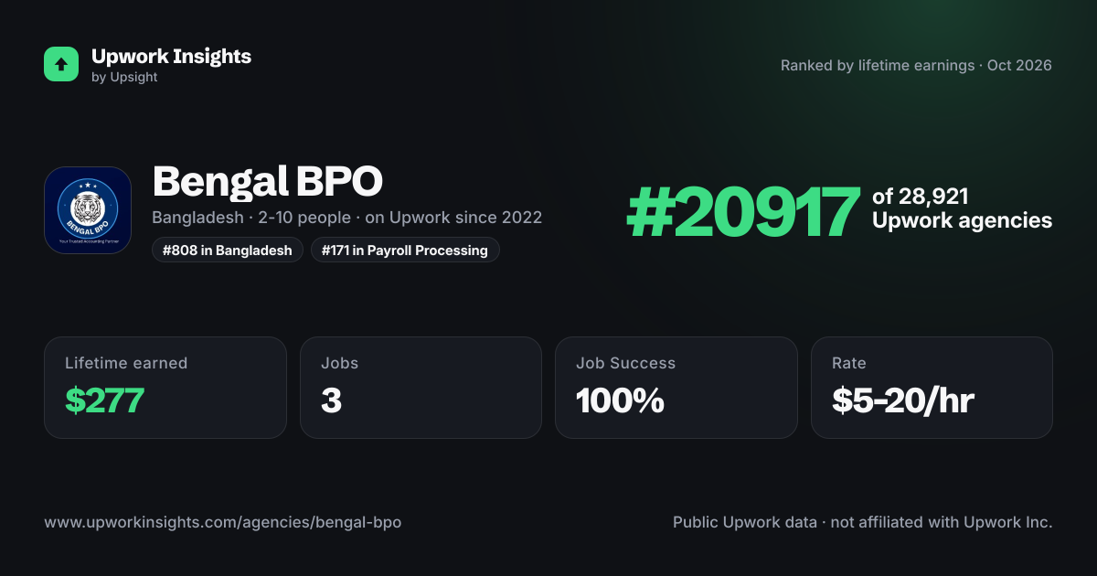1097x576 pixels.
Task: Click the #20917 rank number
Action: (x=743, y=212)
